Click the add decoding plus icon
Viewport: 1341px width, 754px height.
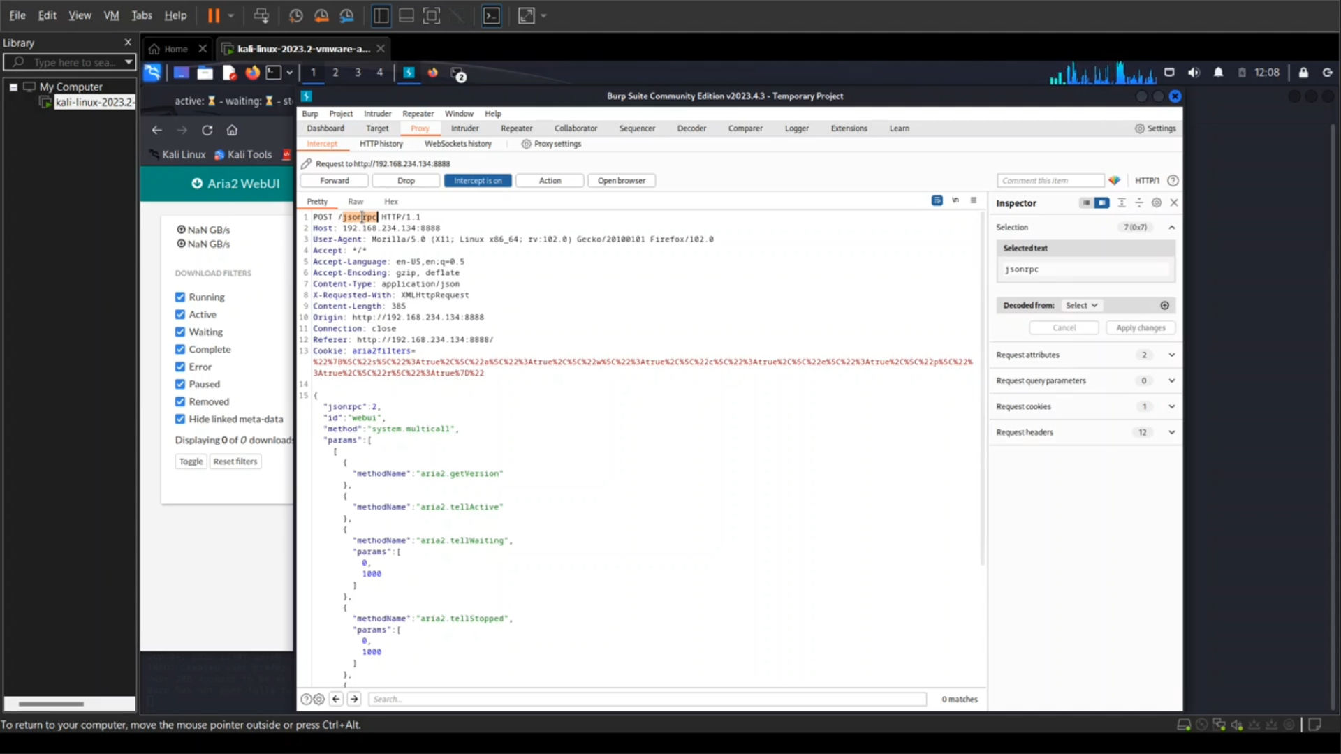tap(1164, 305)
